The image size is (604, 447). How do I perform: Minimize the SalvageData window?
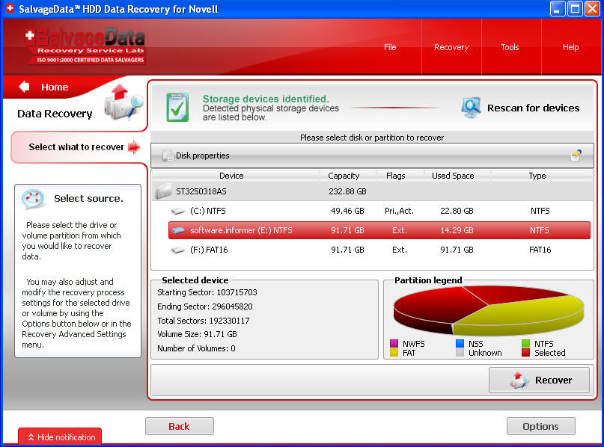coord(558,8)
